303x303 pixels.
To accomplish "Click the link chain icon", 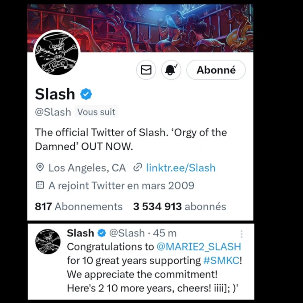I will pyautogui.click(x=138, y=168).
